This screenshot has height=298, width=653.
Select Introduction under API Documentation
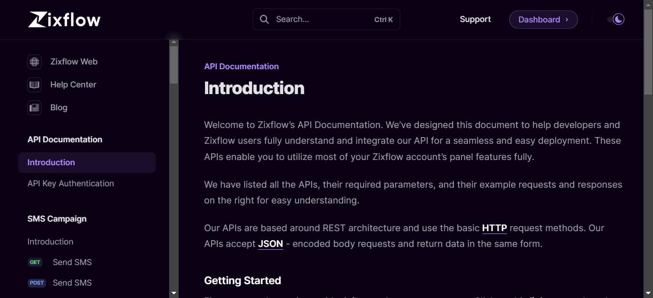click(x=51, y=162)
